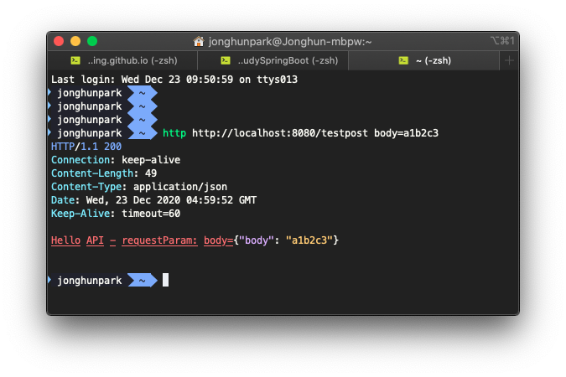566x377 pixels.
Task: Click the green http command text
Action: pyautogui.click(x=174, y=133)
